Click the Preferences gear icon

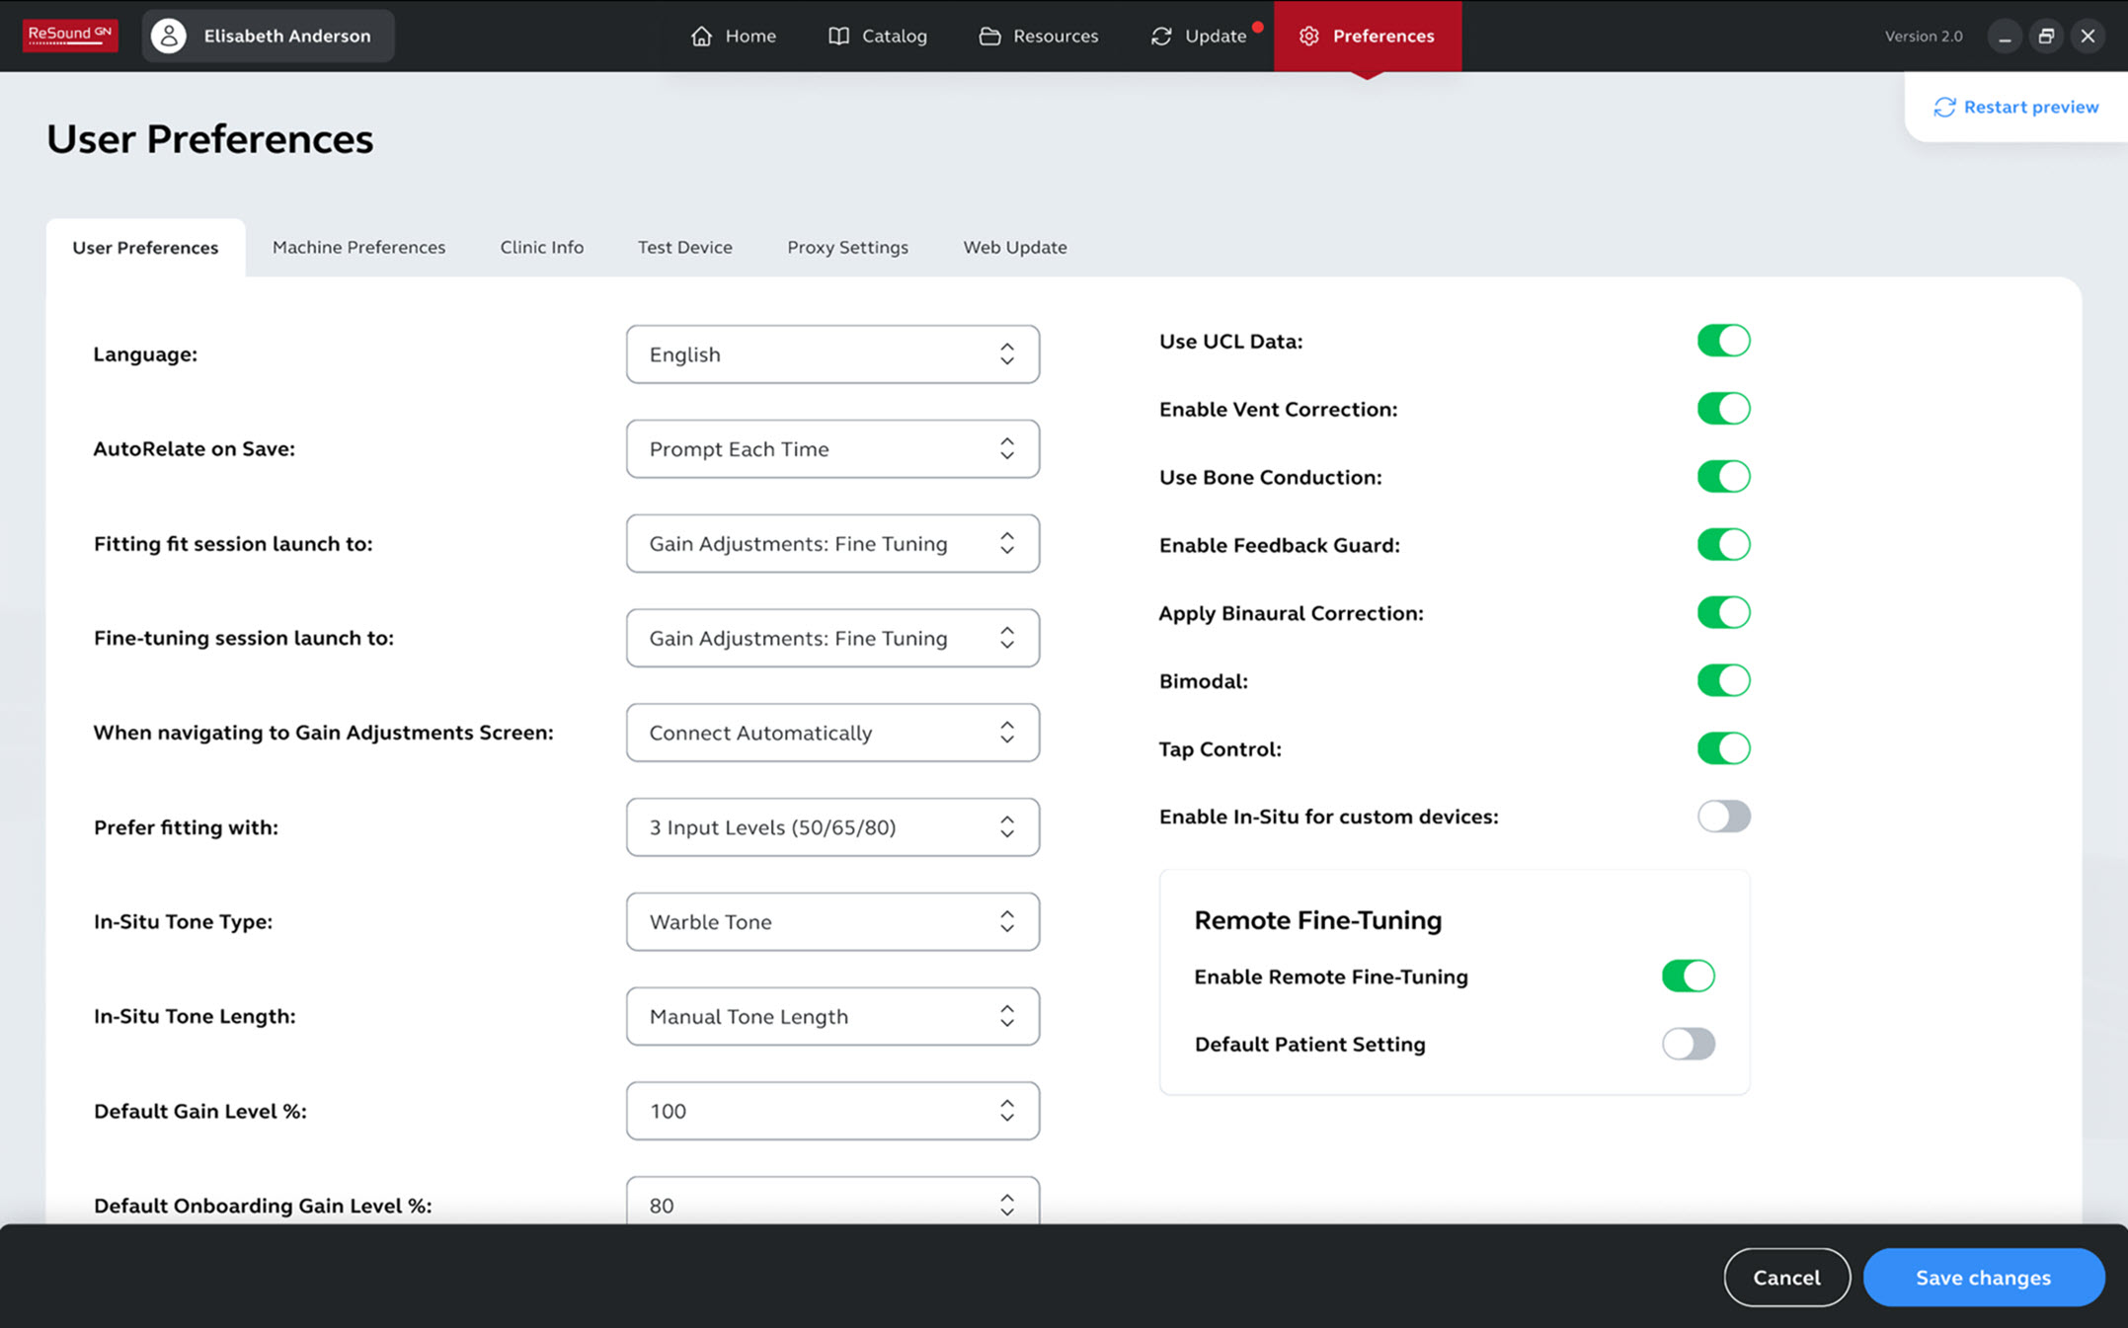tap(1309, 36)
